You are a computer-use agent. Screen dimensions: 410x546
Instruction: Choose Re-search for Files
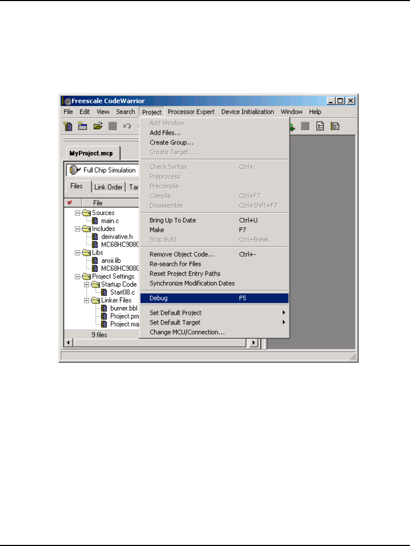pos(214,264)
